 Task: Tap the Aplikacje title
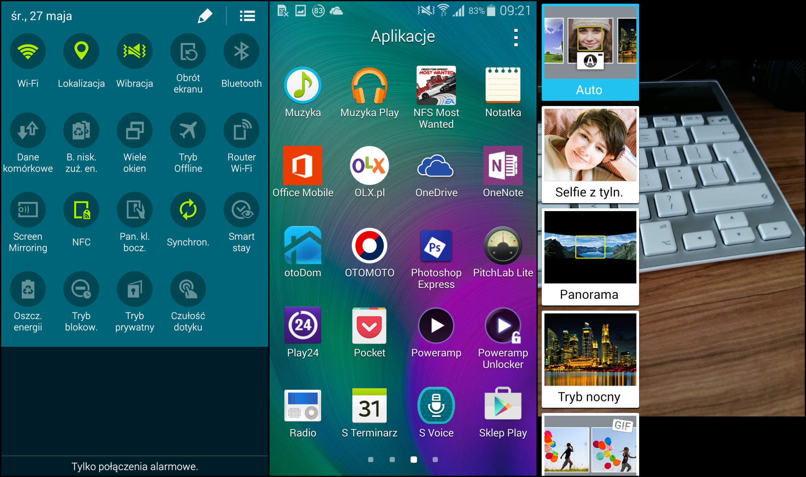pyautogui.click(x=403, y=37)
